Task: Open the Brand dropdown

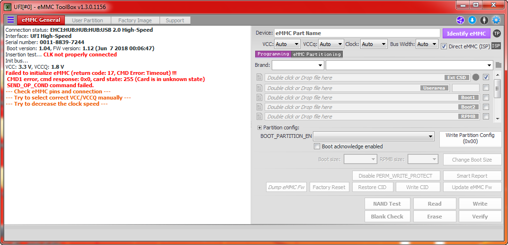Action: (298, 65)
